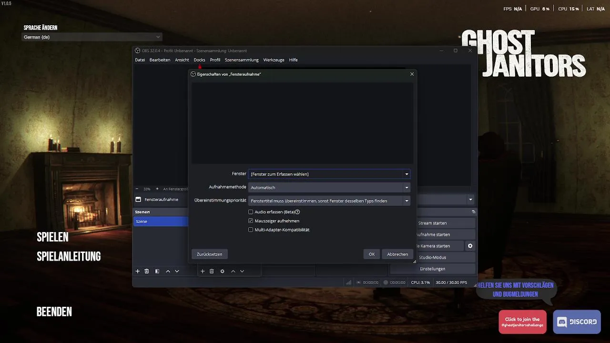610x343 pixels.
Task: Open the Discord button in the game menu
Action: tap(577, 322)
